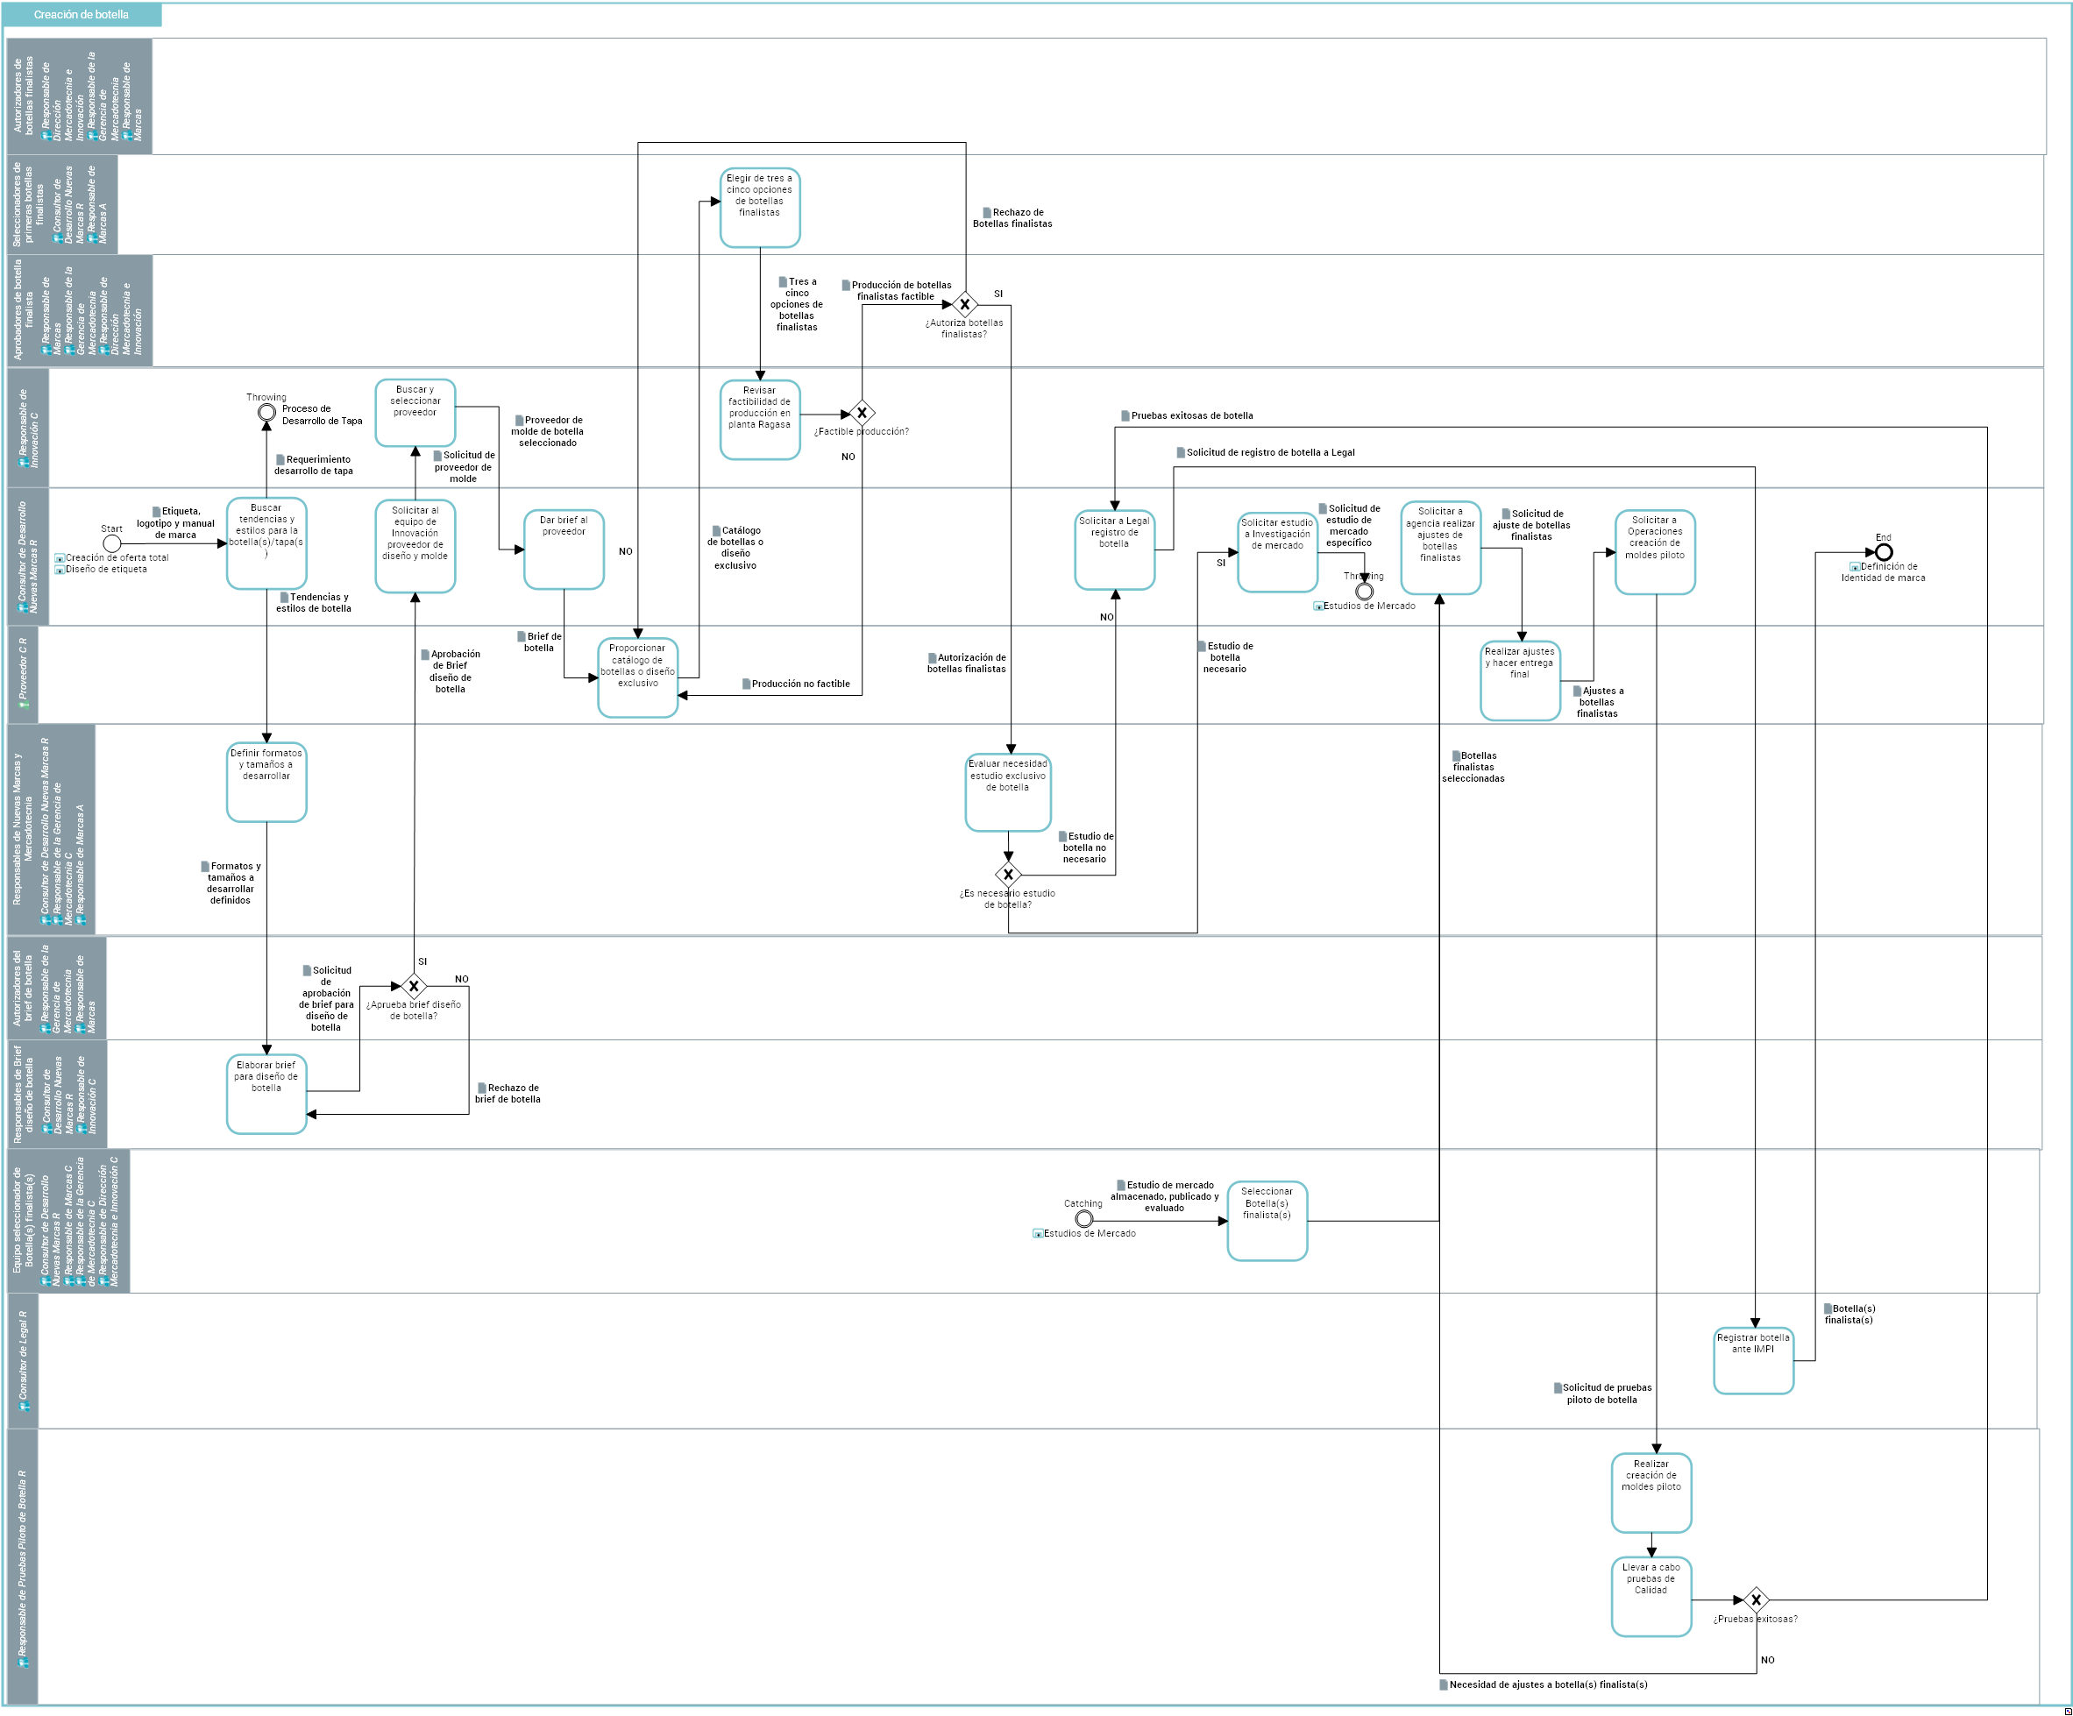Select task Buscar tendencias y estilos para la botella

[266, 543]
